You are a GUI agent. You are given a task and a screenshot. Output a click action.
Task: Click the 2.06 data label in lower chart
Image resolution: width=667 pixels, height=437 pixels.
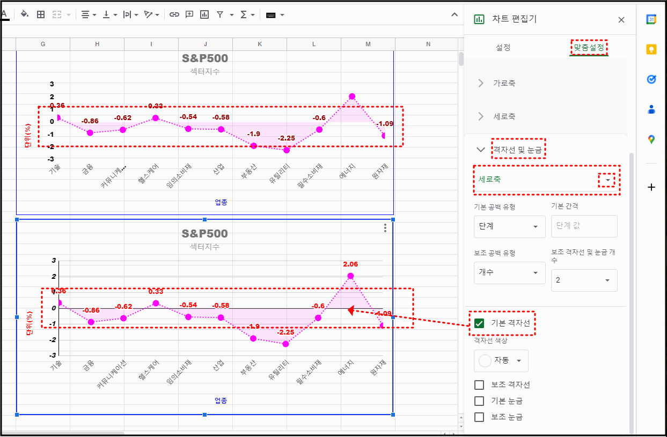[350, 264]
